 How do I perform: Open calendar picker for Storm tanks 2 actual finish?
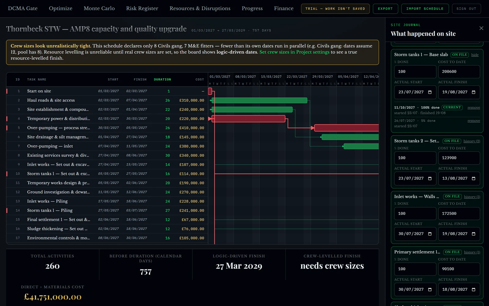click(x=473, y=178)
